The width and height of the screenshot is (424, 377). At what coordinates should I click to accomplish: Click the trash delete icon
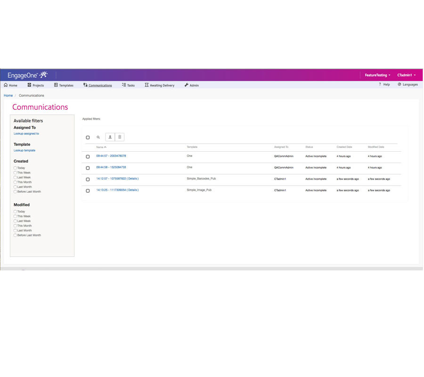(120, 137)
